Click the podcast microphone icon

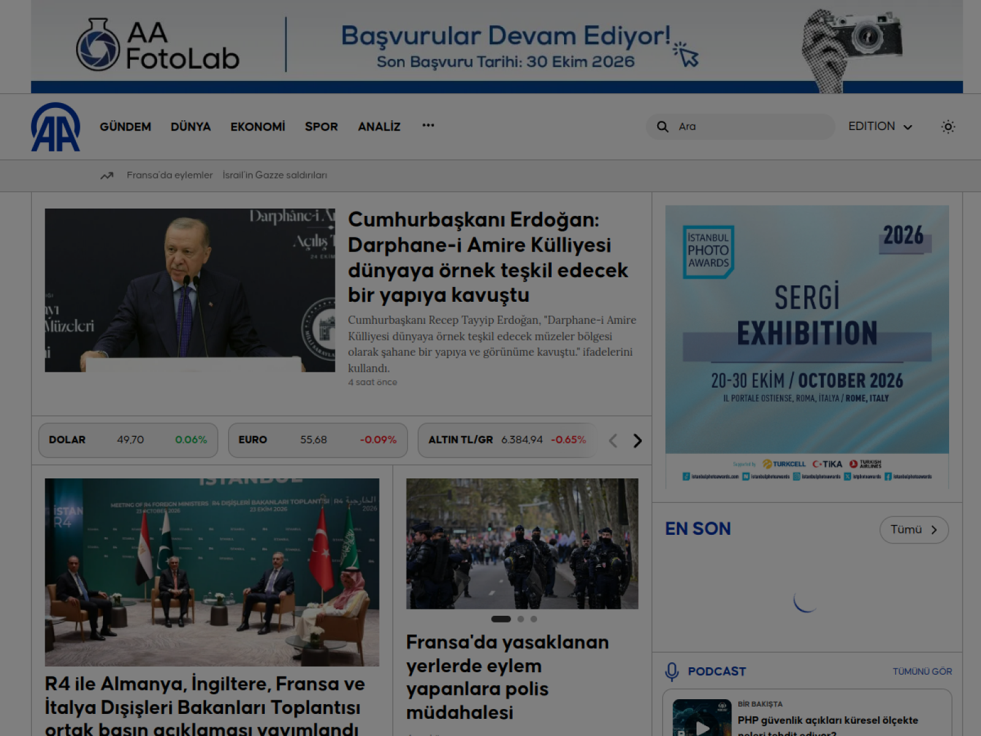pyautogui.click(x=672, y=672)
